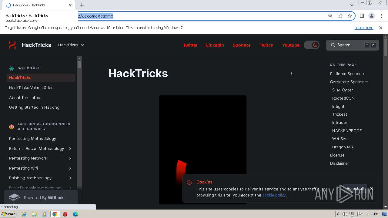Open the Chrome profile icon
This screenshot has height=218, width=388.
(371, 16)
